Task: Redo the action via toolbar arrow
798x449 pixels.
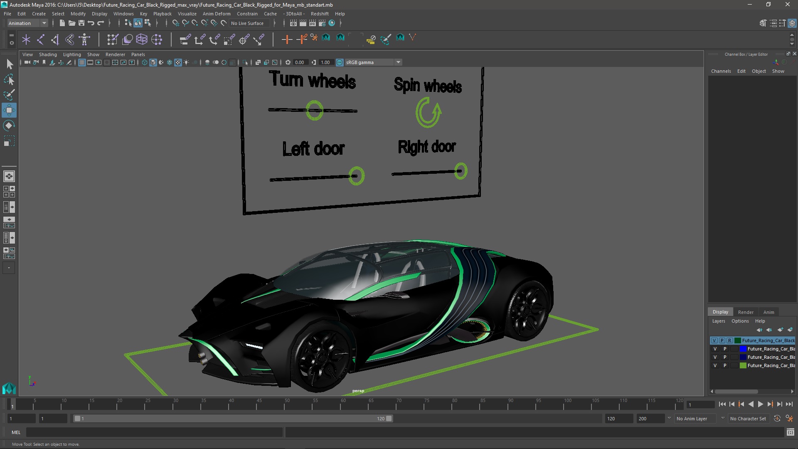Action: pyautogui.click(x=101, y=23)
